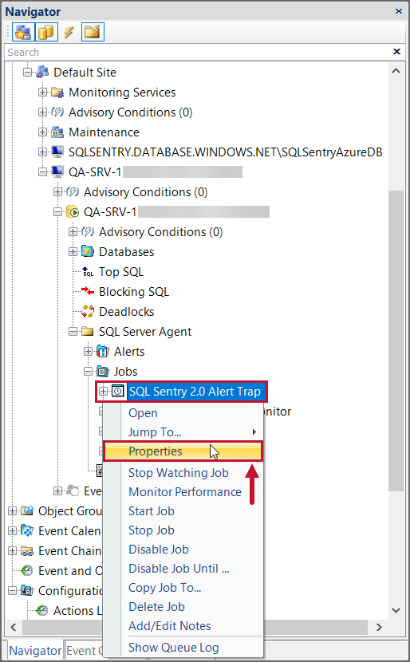Screen dimensions: 410x662
Task: Click the Event Chains icon
Action: point(27,551)
